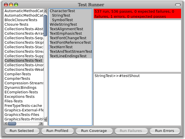Select the CollectionsTests-Text category
Screen dimensions: 185x139
coord(23,61)
